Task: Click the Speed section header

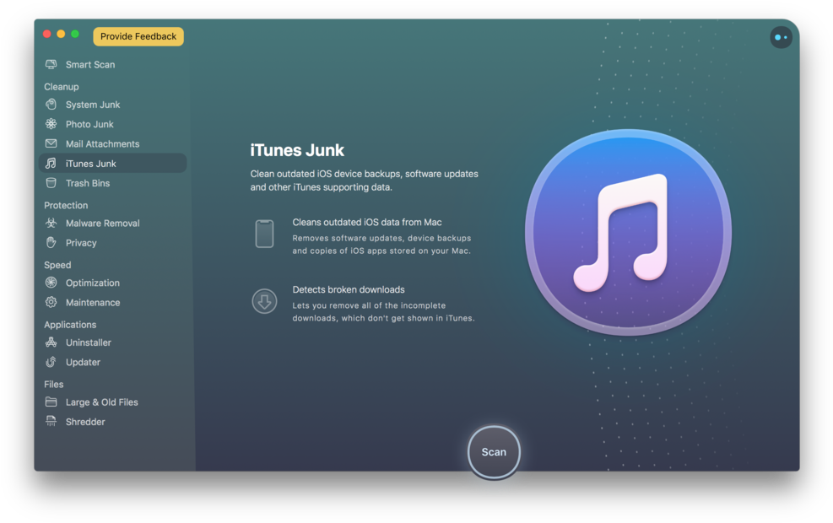Action: 57,265
